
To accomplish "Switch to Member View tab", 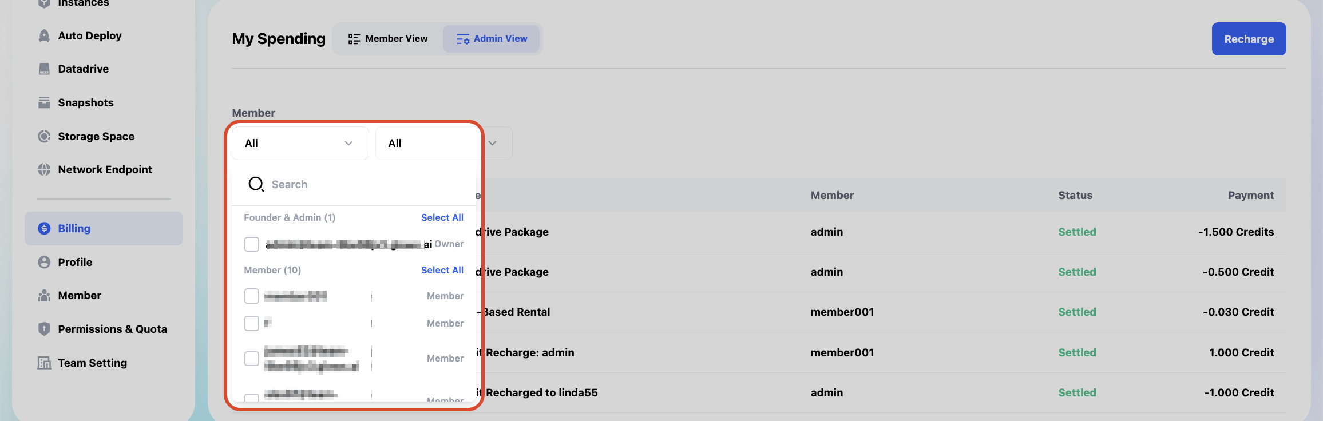I will tap(388, 38).
